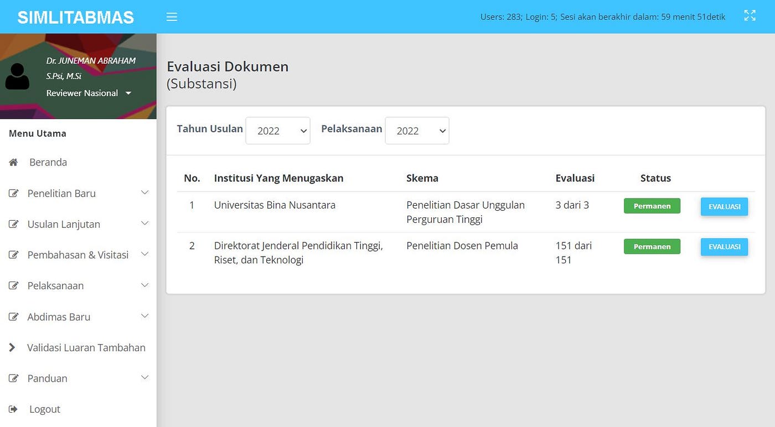Expand the Penelitian Baru chevron
775x427 pixels.
click(x=145, y=192)
